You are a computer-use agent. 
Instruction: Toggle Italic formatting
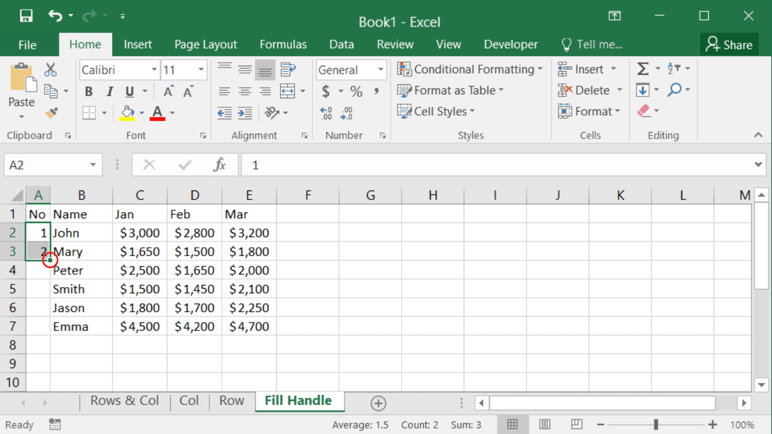coord(109,92)
